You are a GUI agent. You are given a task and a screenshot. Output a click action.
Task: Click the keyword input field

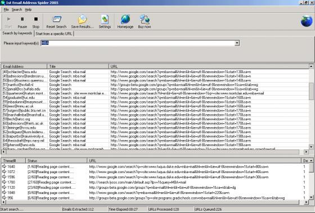tap(138, 43)
